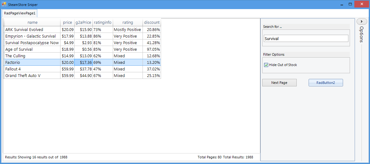Click the $18.99 price for Age of Survival

click(x=67, y=49)
